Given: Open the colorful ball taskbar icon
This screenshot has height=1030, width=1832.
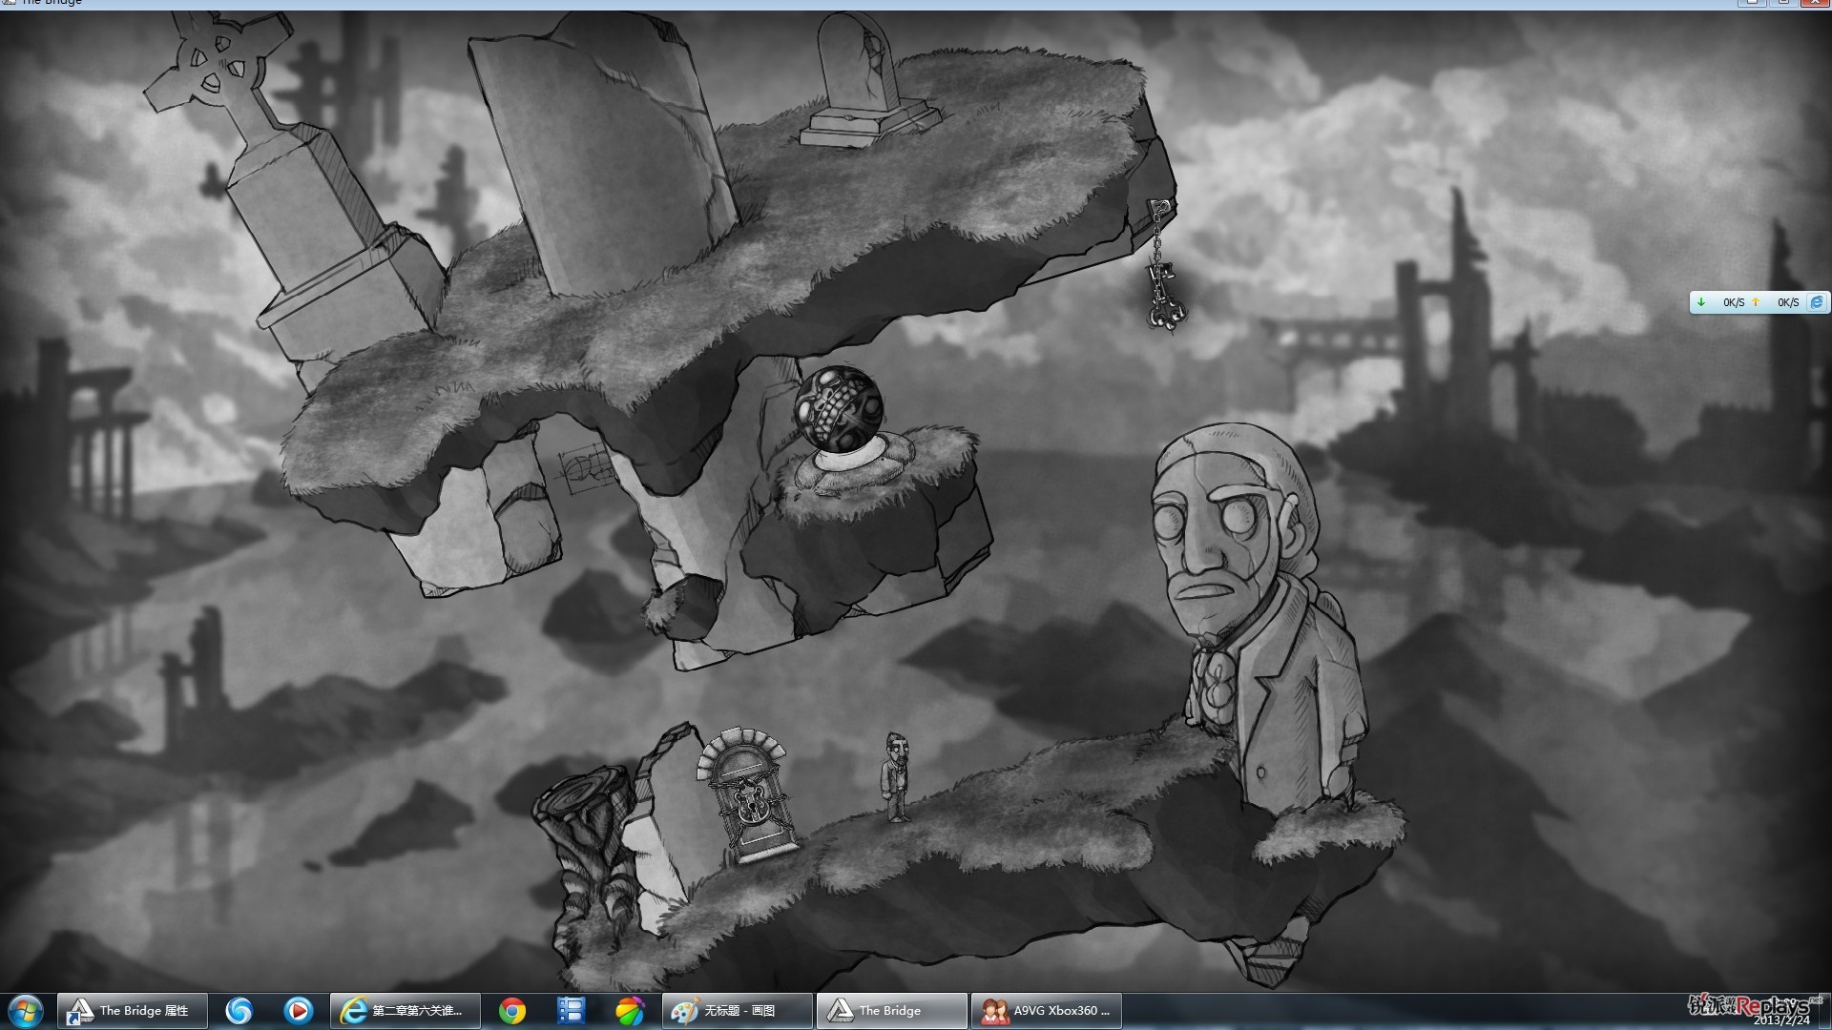Looking at the screenshot, I should 630,1011.
